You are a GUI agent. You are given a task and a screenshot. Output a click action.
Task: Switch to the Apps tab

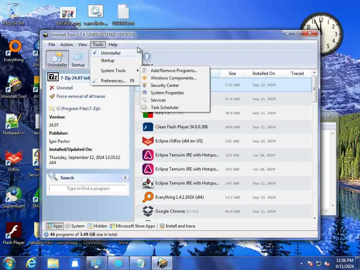54,226
